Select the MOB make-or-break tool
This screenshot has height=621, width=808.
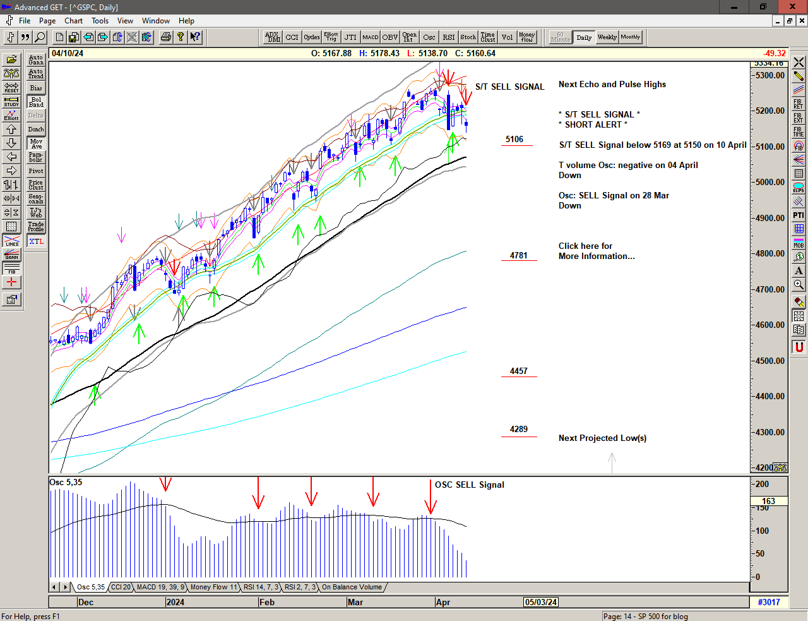click(799, 243)
